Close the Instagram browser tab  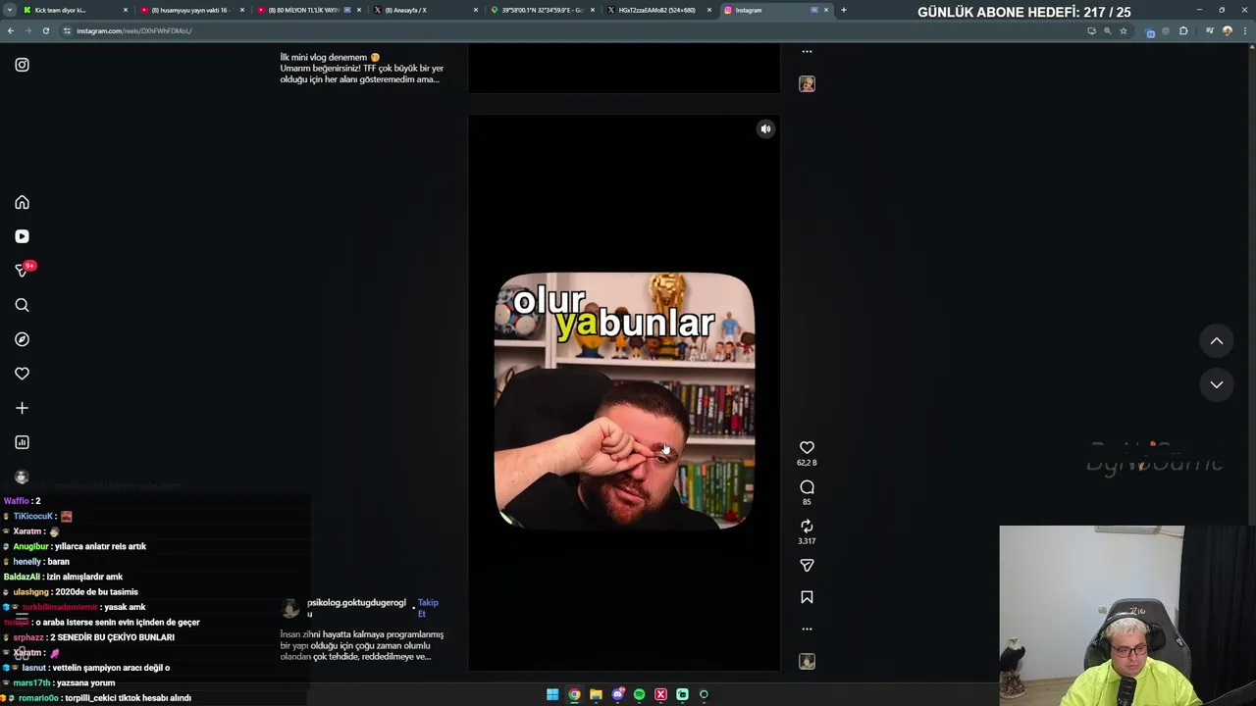(x=826, y=10)
